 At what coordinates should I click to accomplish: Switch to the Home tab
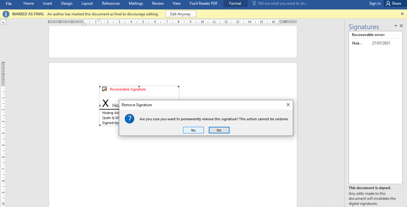click(x=29, y=3)
